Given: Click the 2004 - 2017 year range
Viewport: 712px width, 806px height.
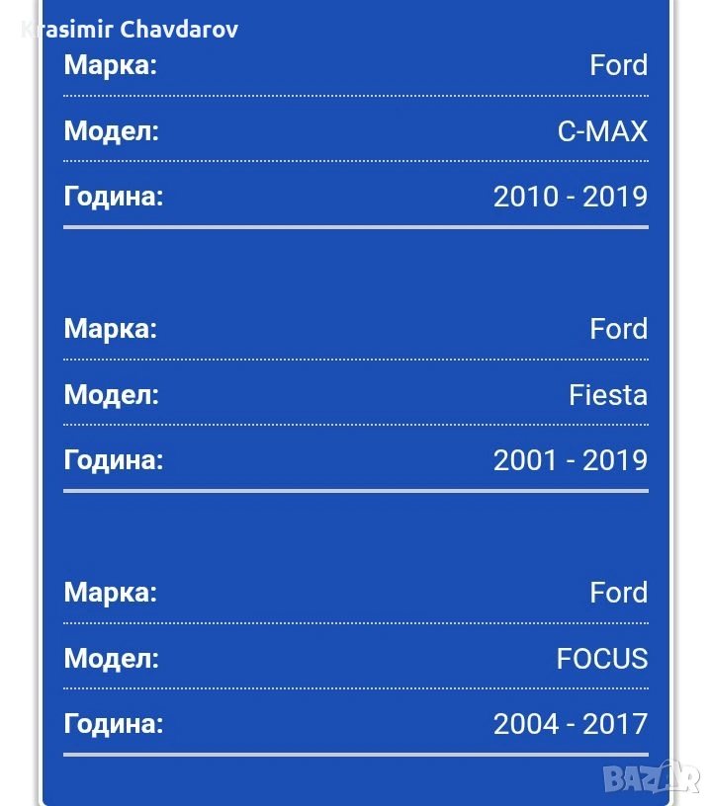Looking at the screenshot, I should coord(571,724).
